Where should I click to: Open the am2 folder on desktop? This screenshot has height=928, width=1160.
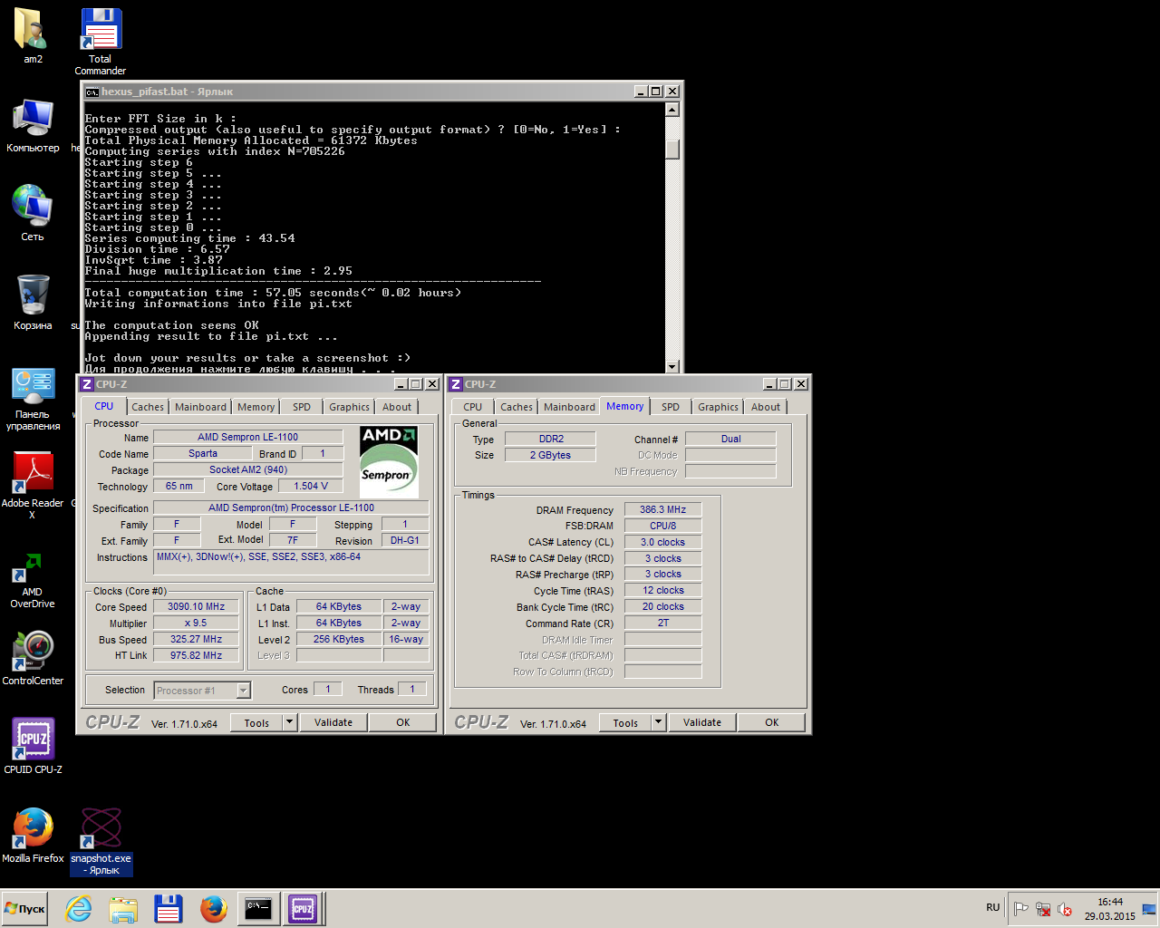[33, 36]
